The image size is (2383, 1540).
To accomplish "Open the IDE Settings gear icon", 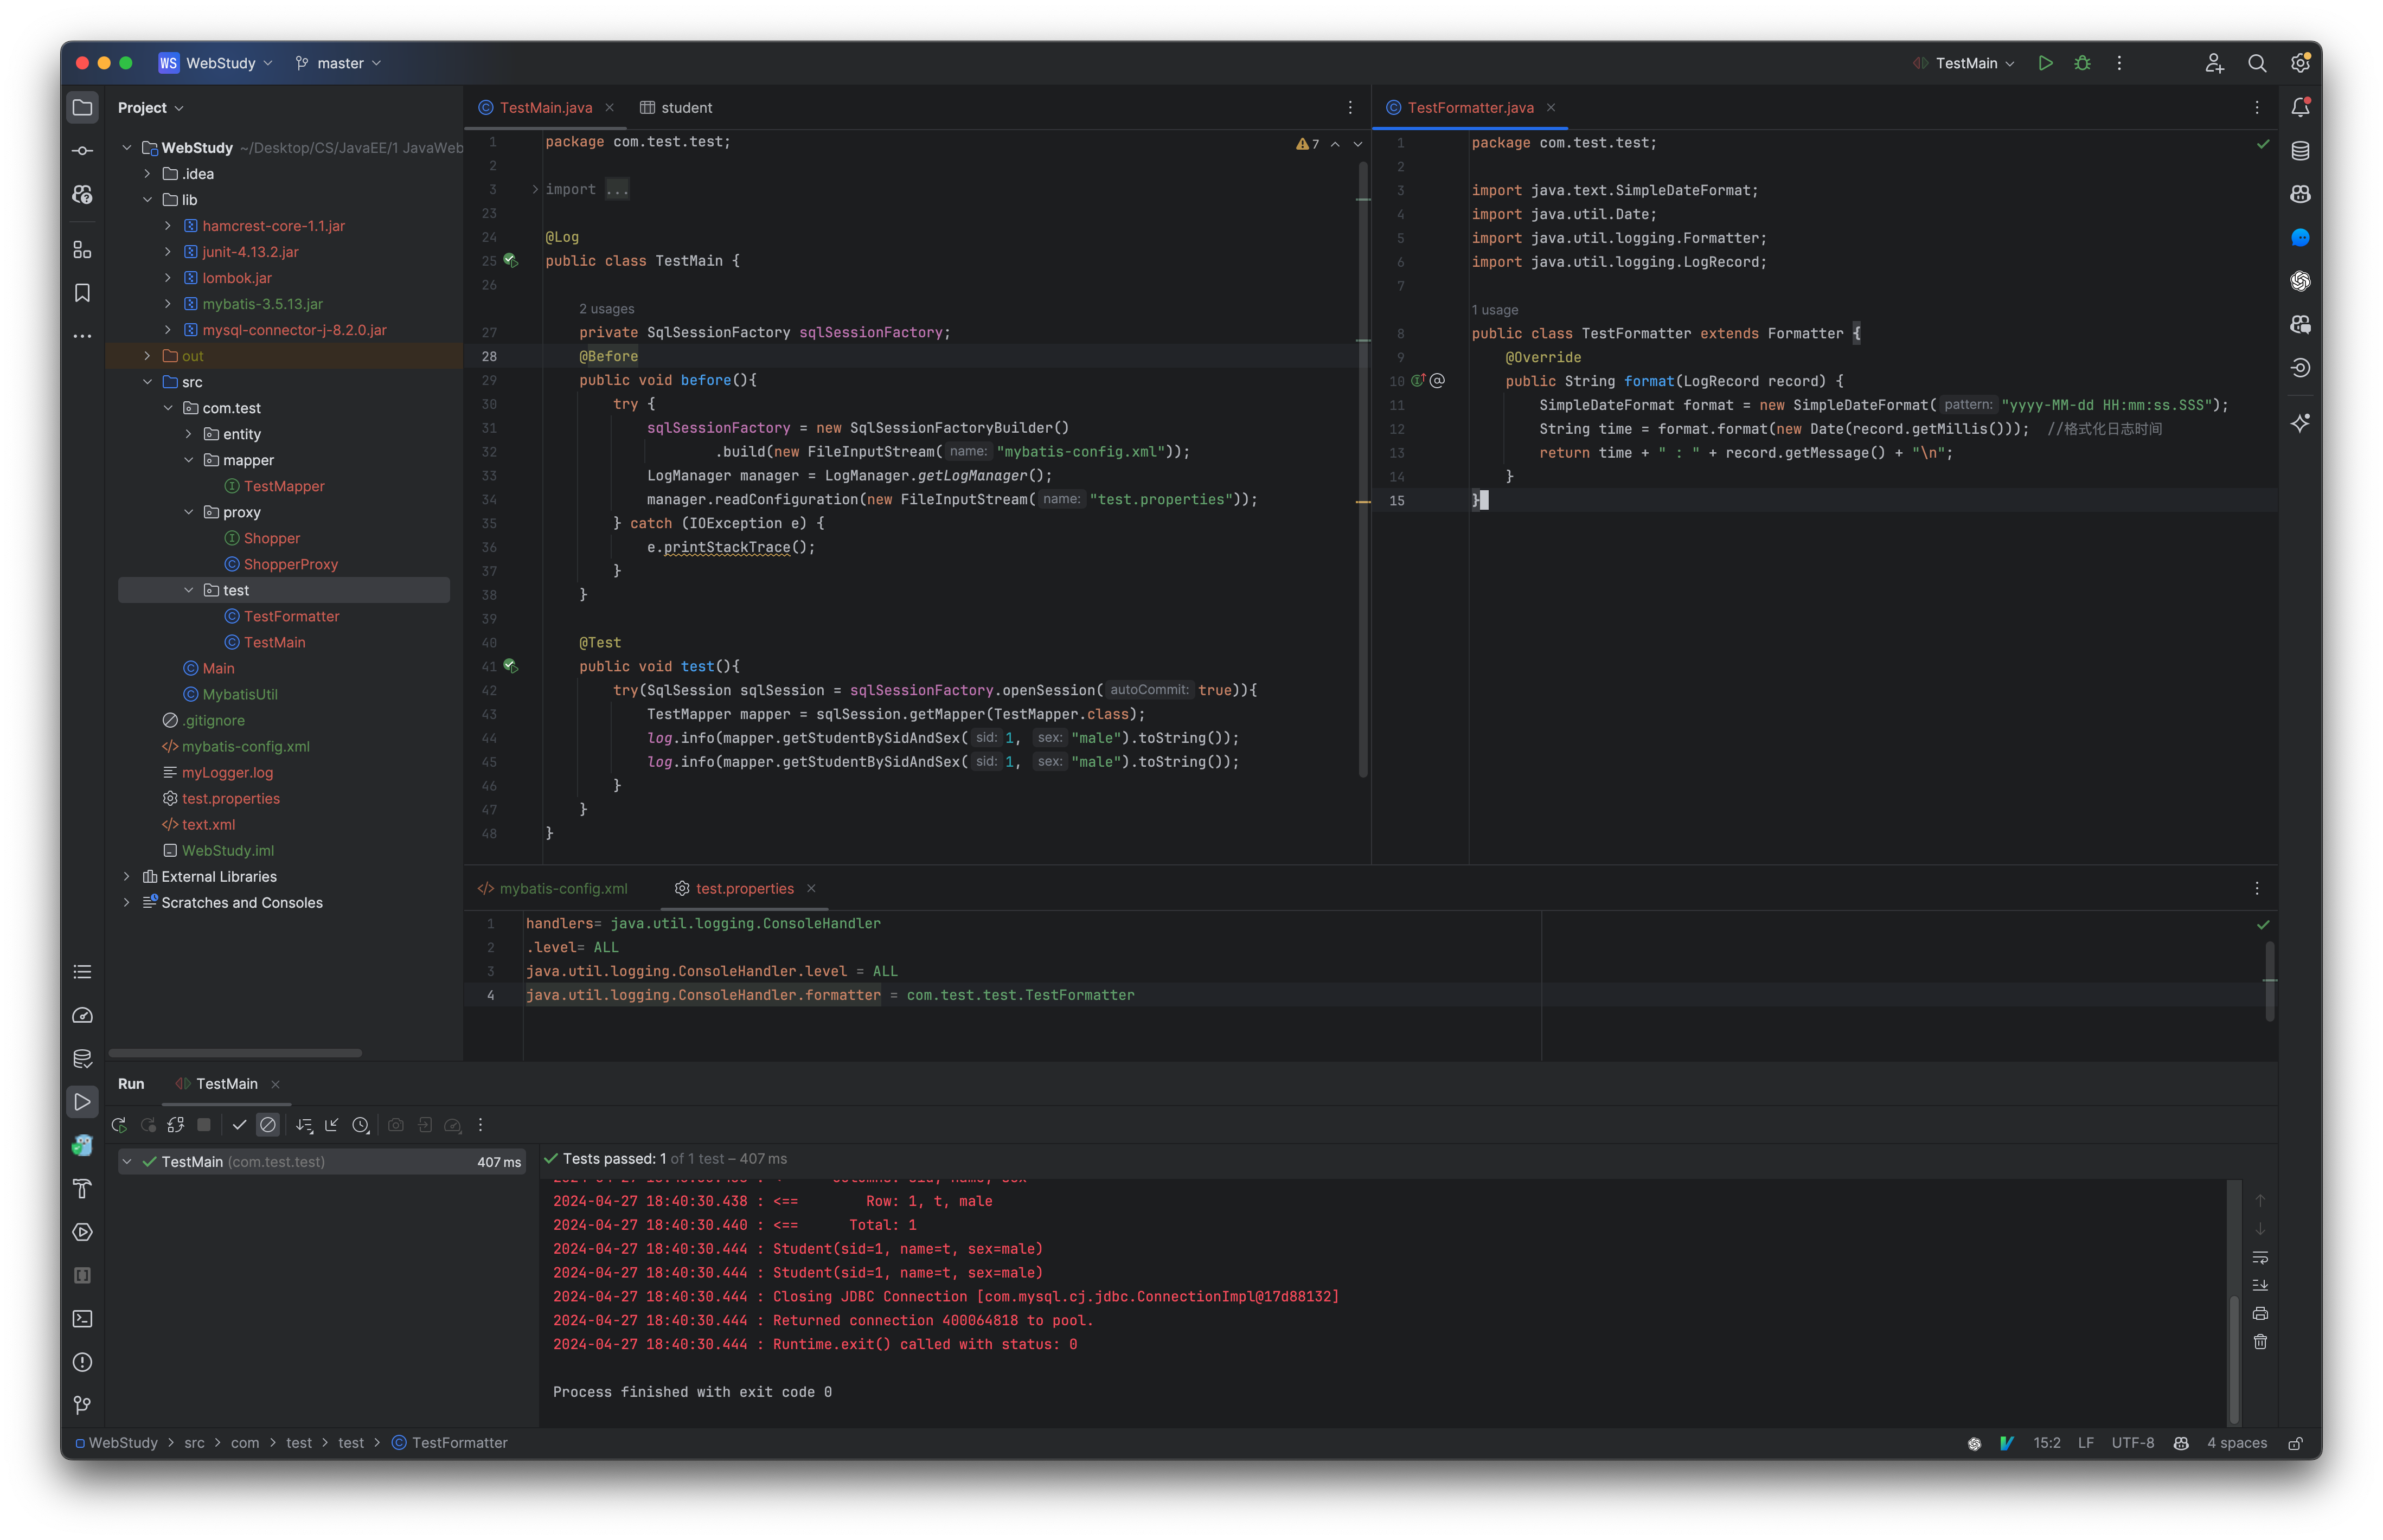I will click(x=2300, y=62).
